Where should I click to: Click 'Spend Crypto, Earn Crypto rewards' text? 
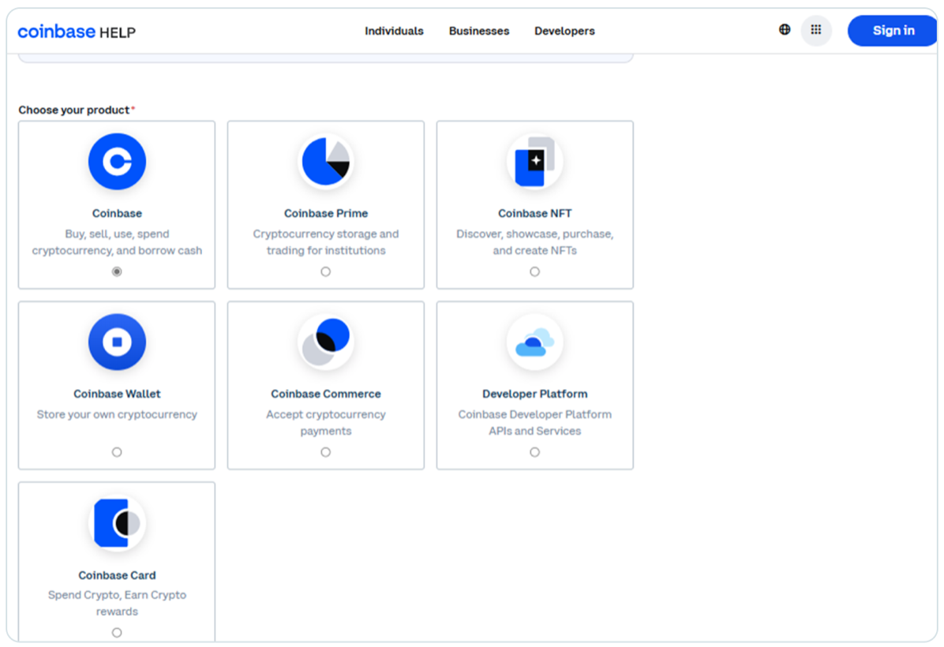pyautogui.click(x=117, y=603)
